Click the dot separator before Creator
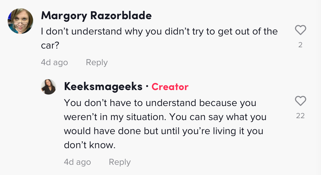 147,87
